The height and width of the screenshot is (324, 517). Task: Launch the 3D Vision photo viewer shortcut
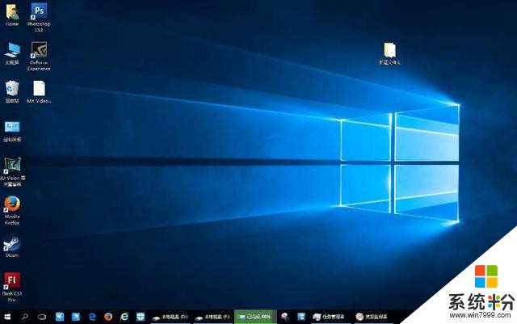point(12,172)
